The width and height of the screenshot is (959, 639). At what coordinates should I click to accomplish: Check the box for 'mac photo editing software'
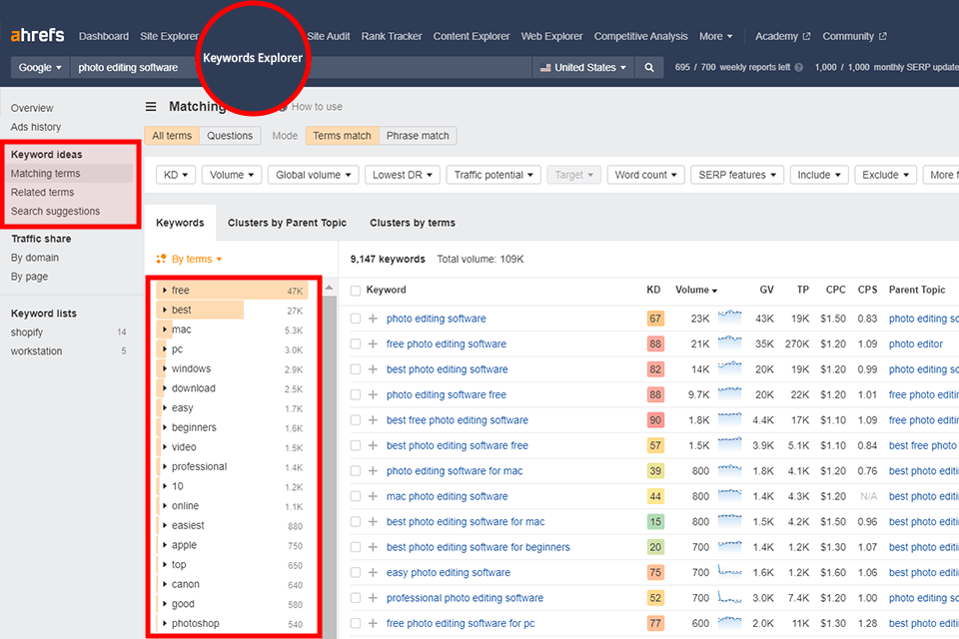[x=356, y=496]
